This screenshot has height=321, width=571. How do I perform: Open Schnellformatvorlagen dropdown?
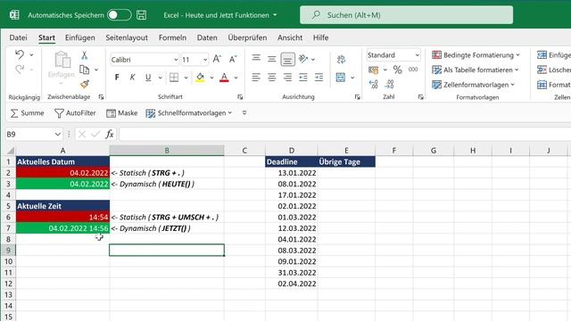tap(188, 113)
